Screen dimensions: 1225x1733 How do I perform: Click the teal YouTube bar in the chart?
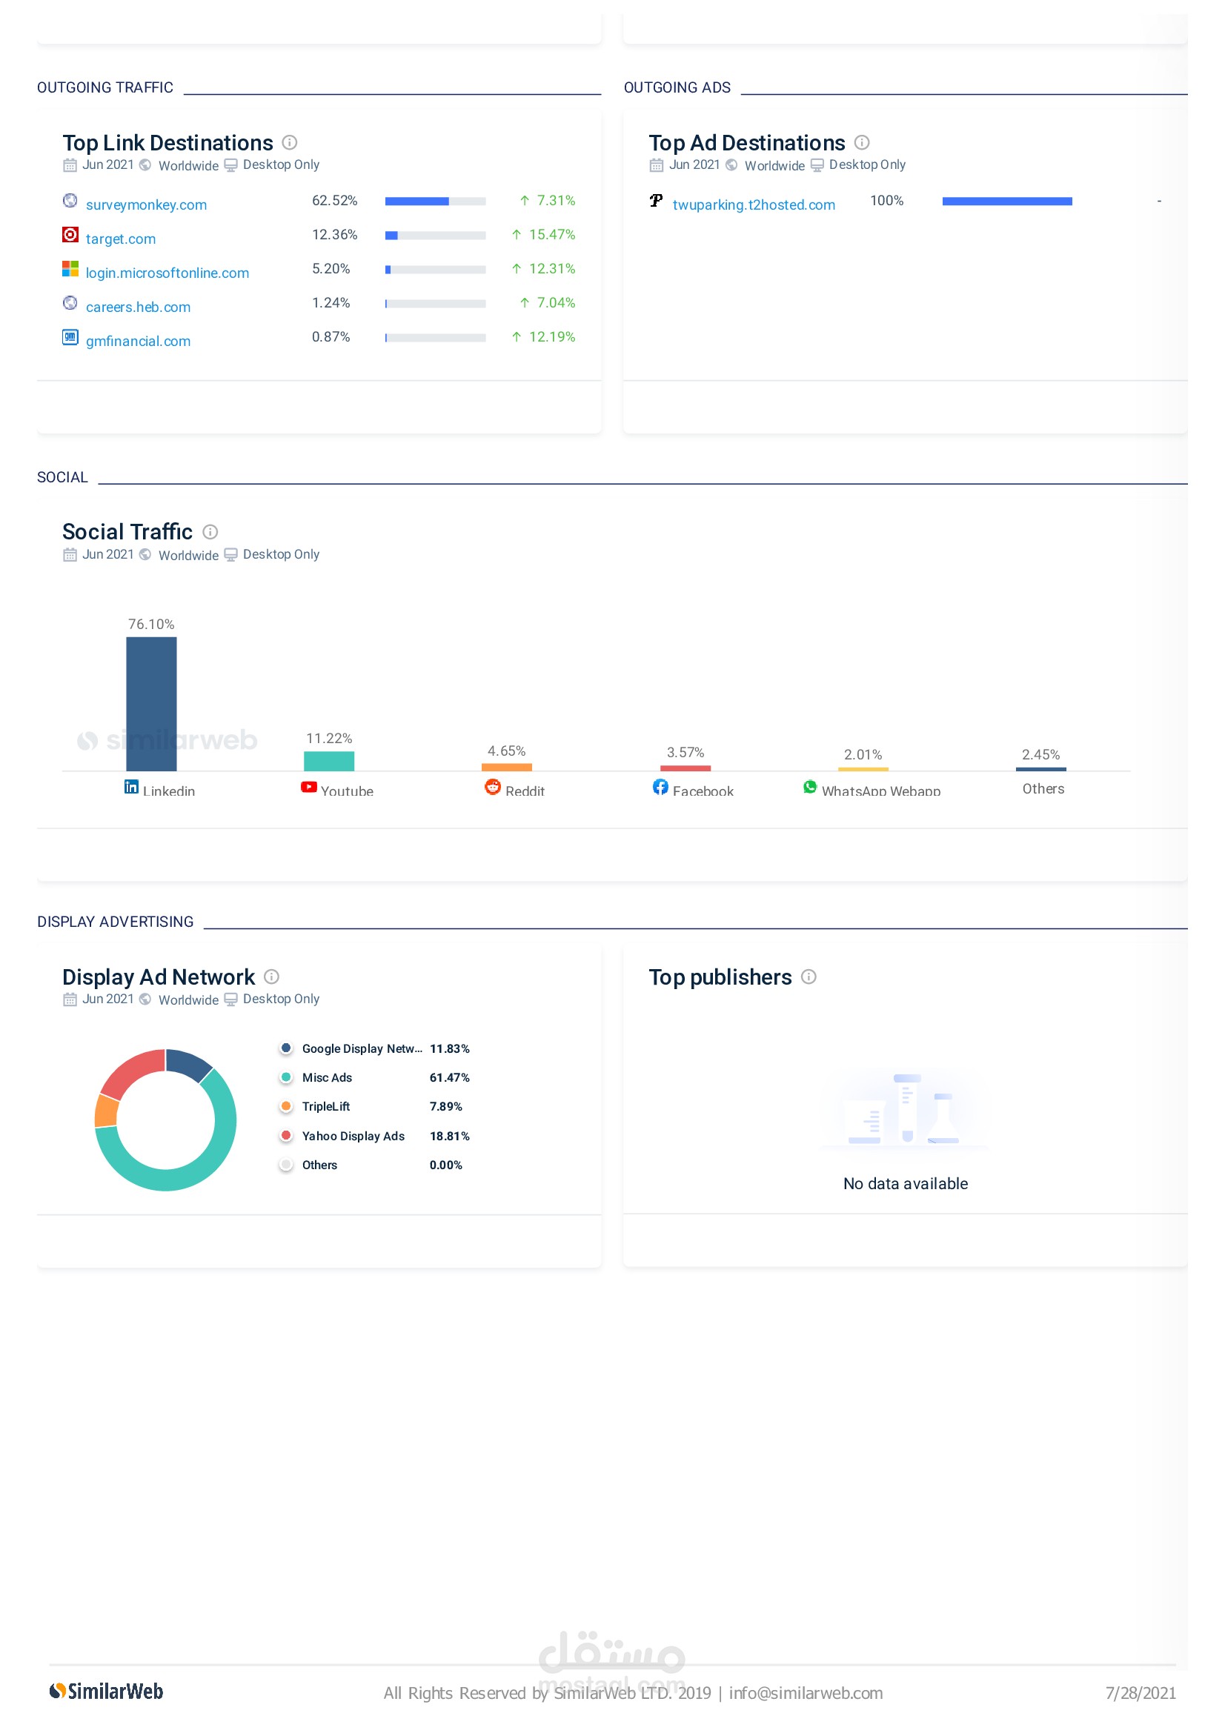click(x=329, y=761)
